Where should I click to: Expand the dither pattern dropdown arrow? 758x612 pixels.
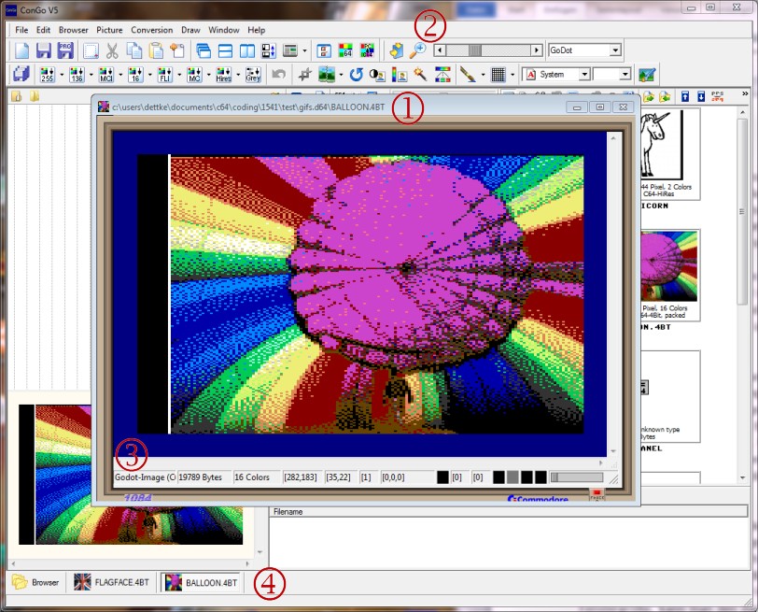512,74
